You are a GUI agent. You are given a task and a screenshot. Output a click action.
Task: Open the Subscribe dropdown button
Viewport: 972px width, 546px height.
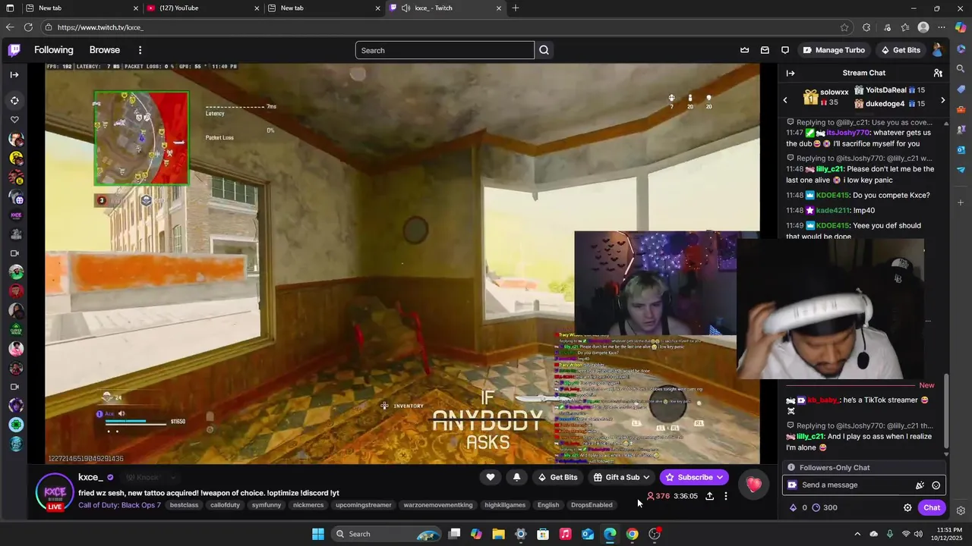695,477
